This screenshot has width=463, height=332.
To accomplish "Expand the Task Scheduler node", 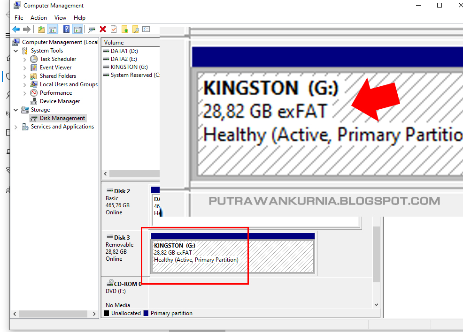I will pos(24,59).
